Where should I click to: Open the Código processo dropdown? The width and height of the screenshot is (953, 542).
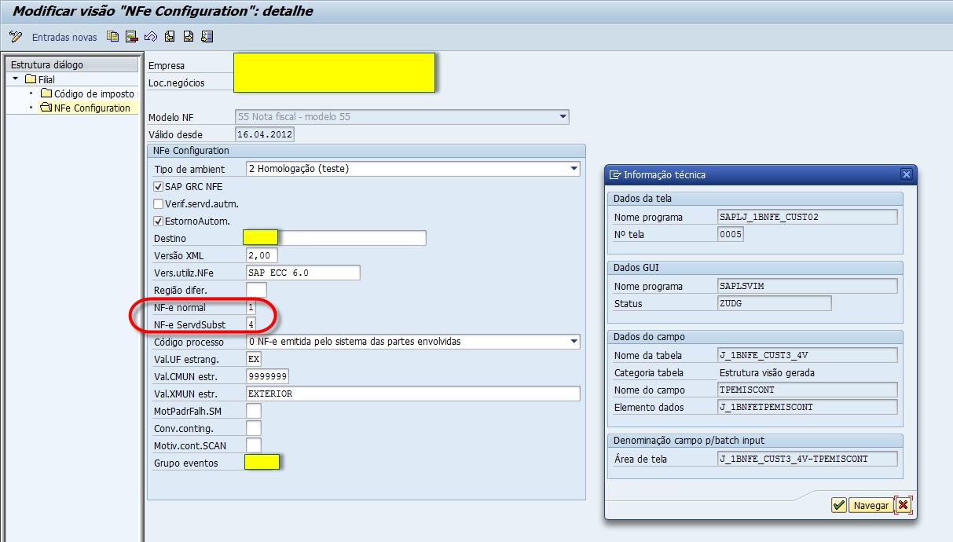pos(574,342)
